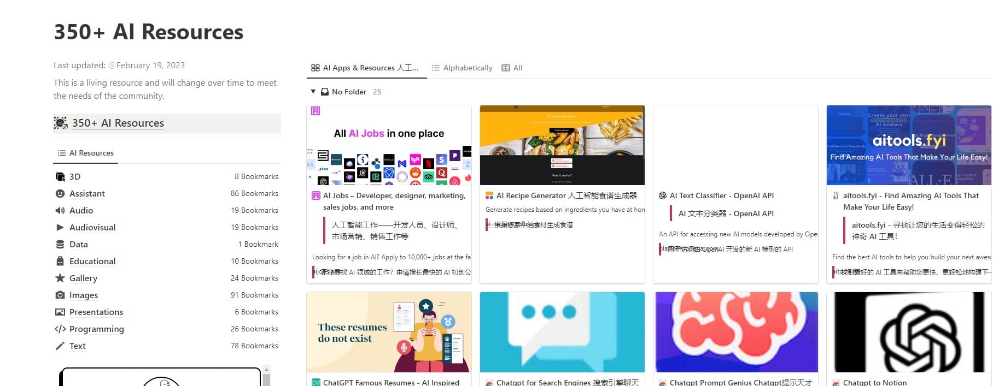Click the No Folder group page icon

[x=325, y=92]
